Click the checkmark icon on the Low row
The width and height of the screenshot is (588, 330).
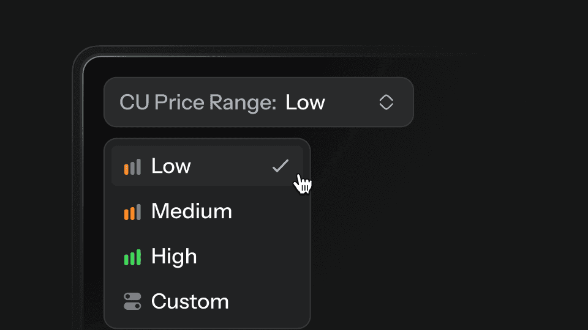(281, 166)
